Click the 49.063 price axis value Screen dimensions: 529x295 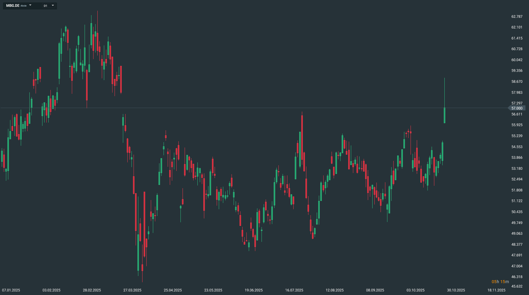pyautogui.click(x=517, y=234)
